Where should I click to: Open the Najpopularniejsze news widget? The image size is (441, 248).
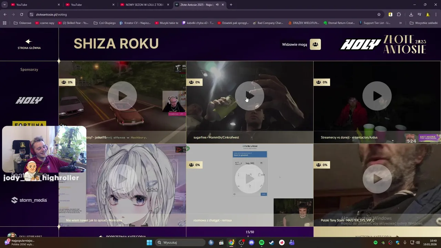(x=19, y=242)
